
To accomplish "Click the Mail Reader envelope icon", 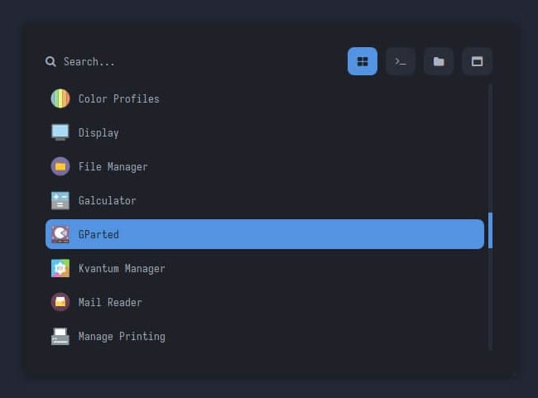I will (x=60, y=302).
